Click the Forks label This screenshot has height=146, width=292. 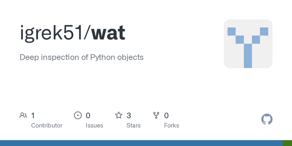point(172,125)
